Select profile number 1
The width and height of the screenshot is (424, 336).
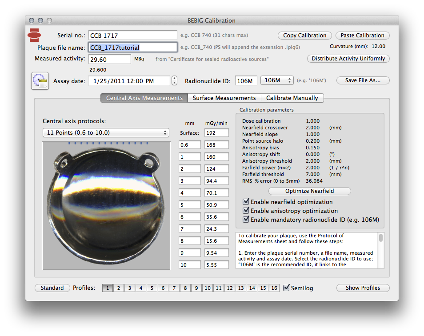[x=108, y=288]
